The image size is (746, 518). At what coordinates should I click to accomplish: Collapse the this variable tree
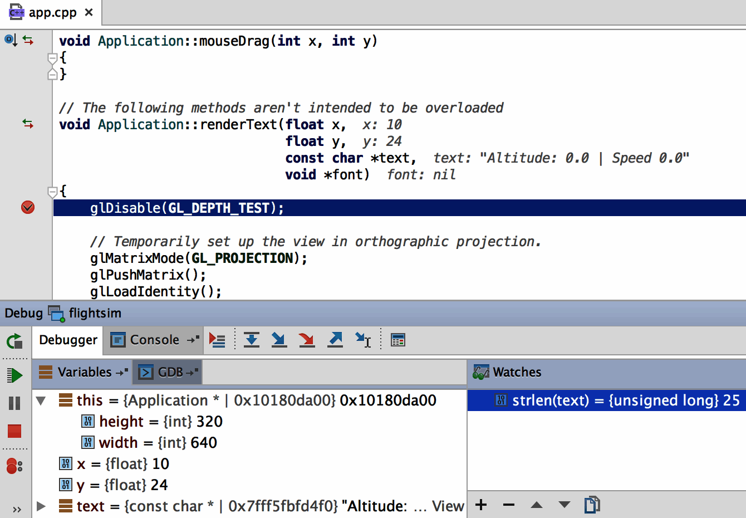[41, 400]
